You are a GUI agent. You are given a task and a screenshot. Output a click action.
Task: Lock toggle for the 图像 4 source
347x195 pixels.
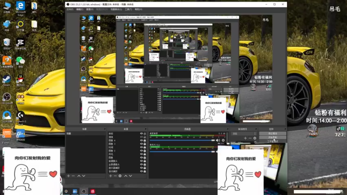(x=145, y=140)
